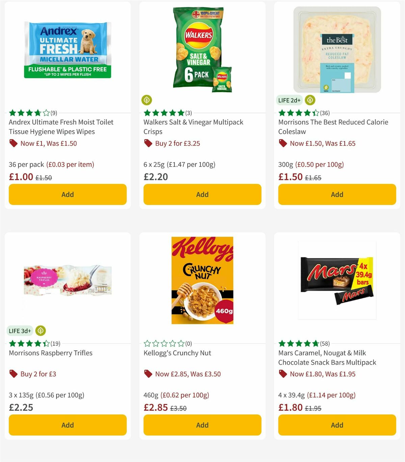Open the star ratings for Mars snack bars
Screen dimensions: 405x462
pos(298,343)
